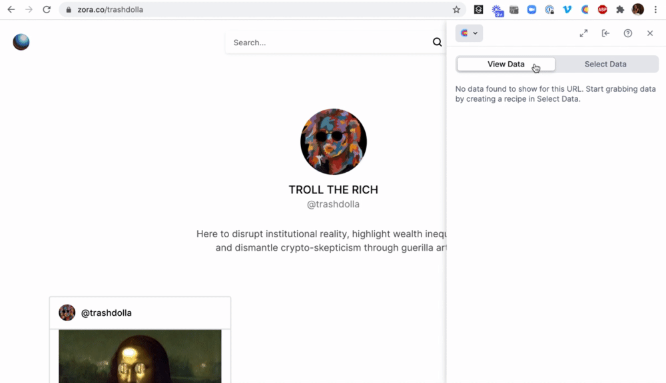666x383 pixels.
Task: Close the data panel with the X
Action: coord(650,33)
